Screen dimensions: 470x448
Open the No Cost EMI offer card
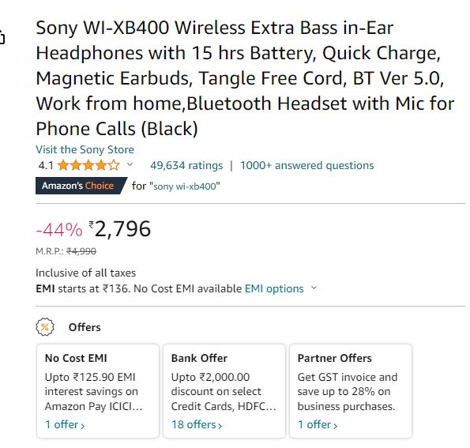coord(98,391)
